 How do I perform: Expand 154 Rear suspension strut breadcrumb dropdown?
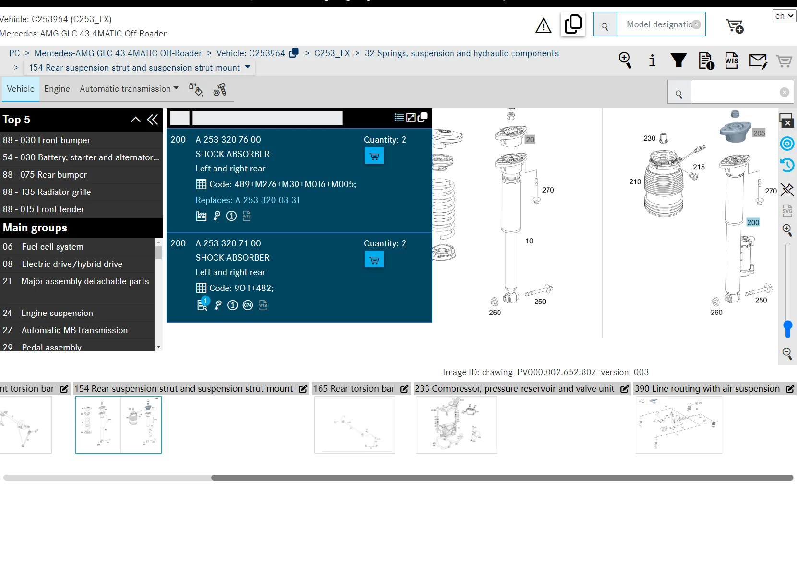[x=248, y=67]
